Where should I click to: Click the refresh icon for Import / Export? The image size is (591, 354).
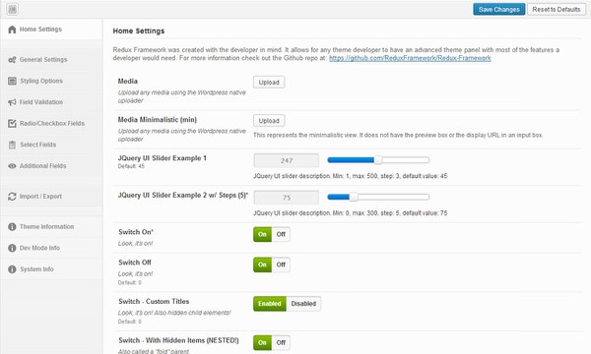12,197
